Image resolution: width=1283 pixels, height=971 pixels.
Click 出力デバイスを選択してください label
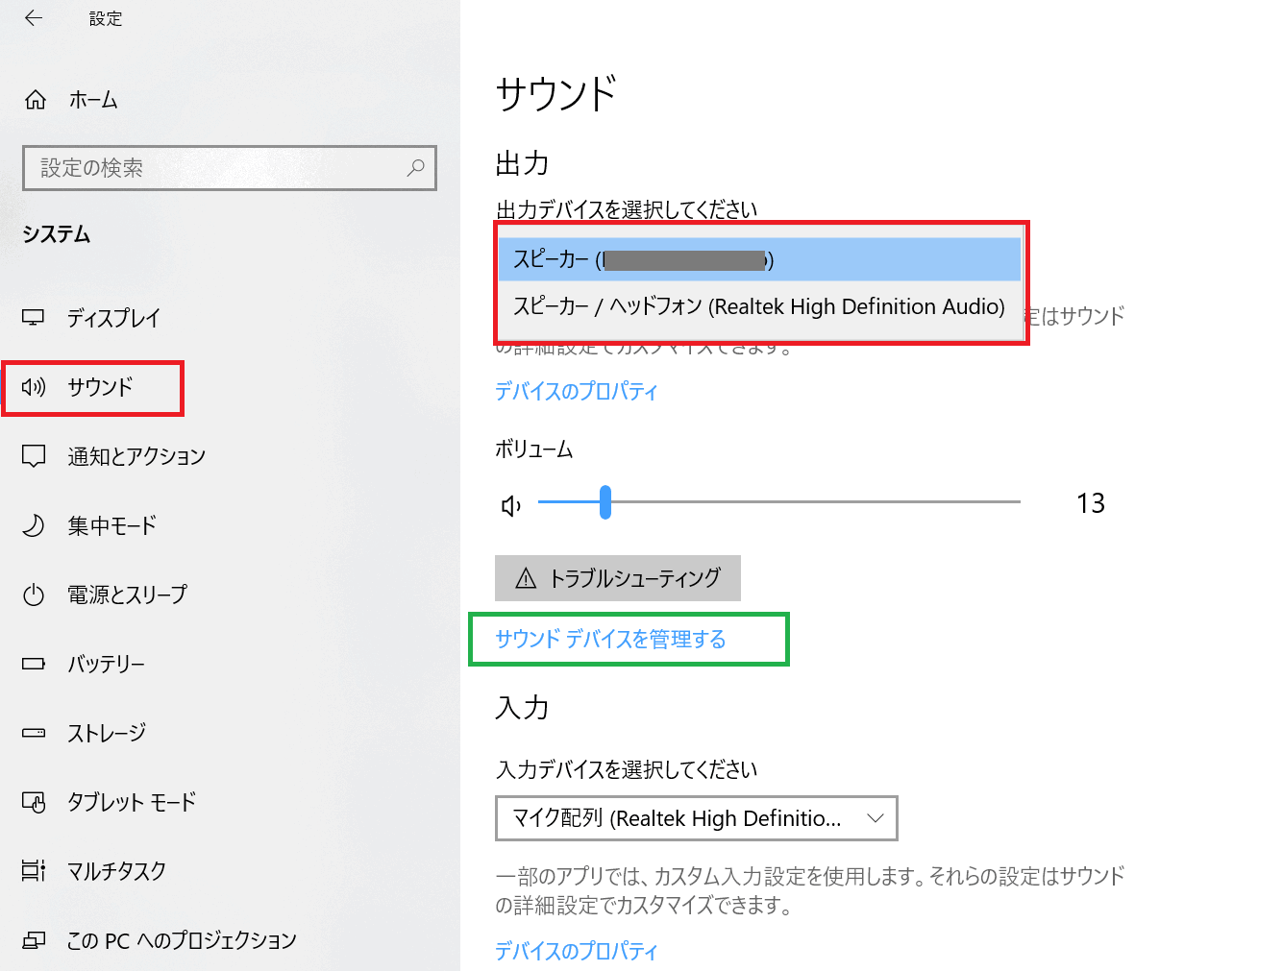tap(627, 209)
